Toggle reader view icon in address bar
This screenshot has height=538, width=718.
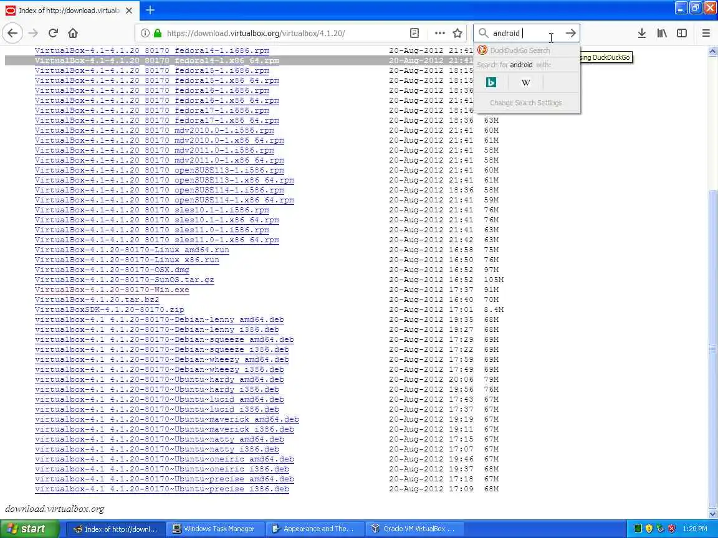[x=414, y=33]
